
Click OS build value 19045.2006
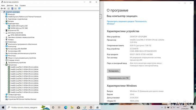(134, 101)
